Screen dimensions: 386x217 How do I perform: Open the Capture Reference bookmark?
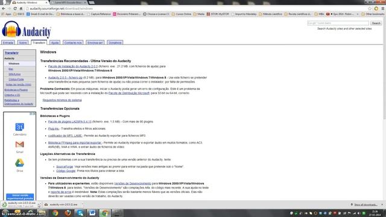pos(99,14)
